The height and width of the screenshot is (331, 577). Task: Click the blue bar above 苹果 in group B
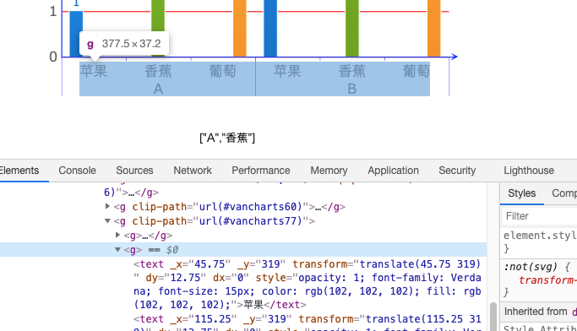click(270, 29)
